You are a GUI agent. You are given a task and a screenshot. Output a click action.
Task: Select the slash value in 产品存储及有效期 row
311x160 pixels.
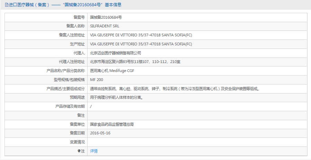click(x=91, y=107)
